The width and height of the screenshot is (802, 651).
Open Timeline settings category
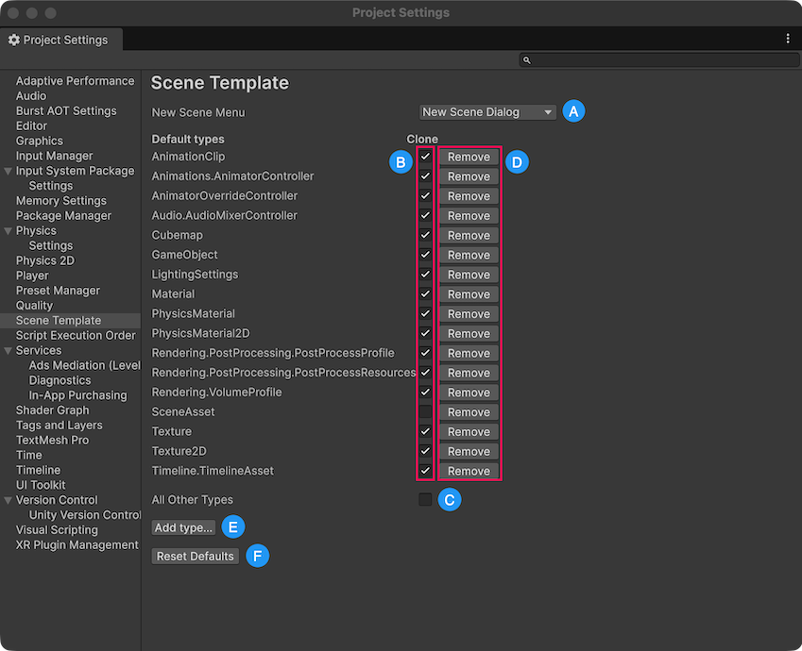pos(38,470)
